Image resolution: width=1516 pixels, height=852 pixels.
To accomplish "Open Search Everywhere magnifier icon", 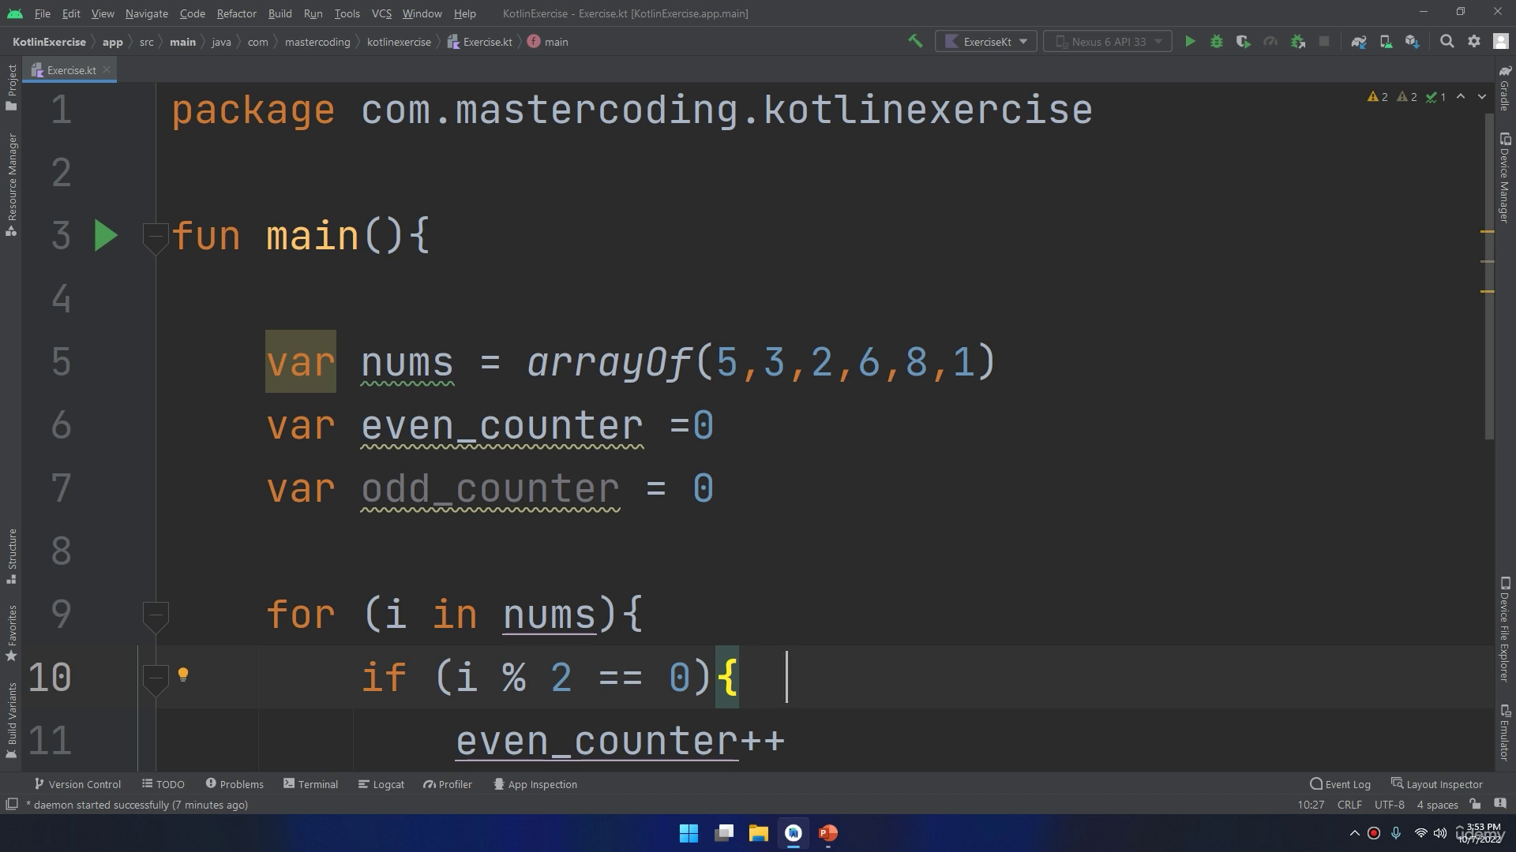I will [x=1447, y=42].
